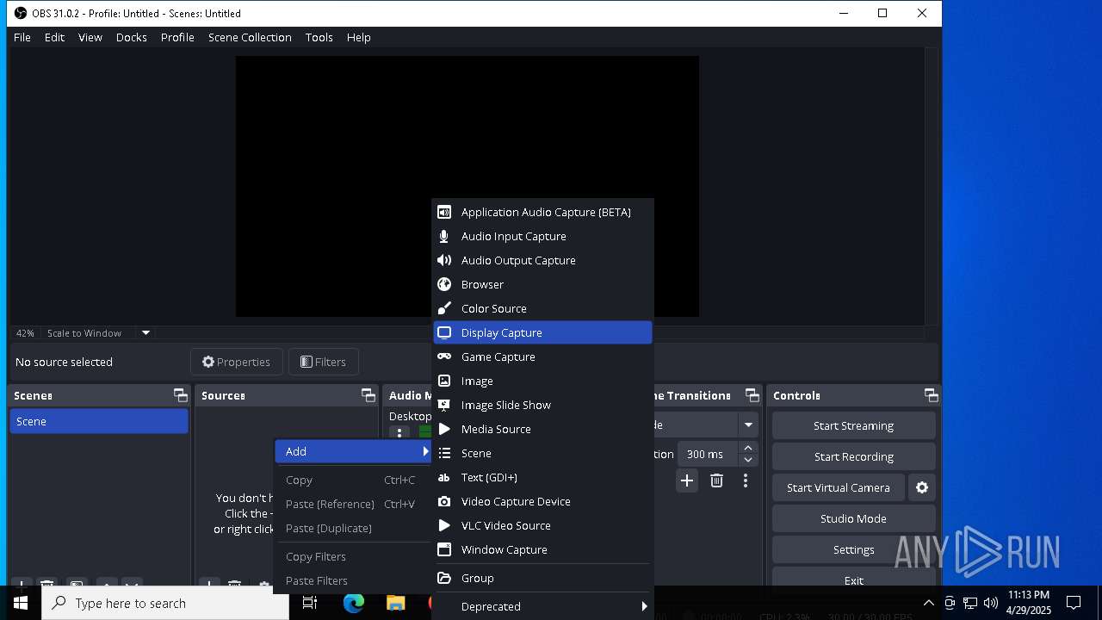Choose Paste (Duplicate) in the context menu
This screenshot has height=620, width=1102.
click(x=353, y=528)
